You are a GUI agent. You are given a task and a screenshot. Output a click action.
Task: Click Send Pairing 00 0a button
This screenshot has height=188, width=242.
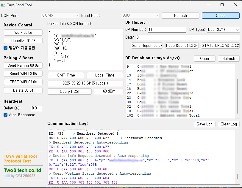coord(23,65)
